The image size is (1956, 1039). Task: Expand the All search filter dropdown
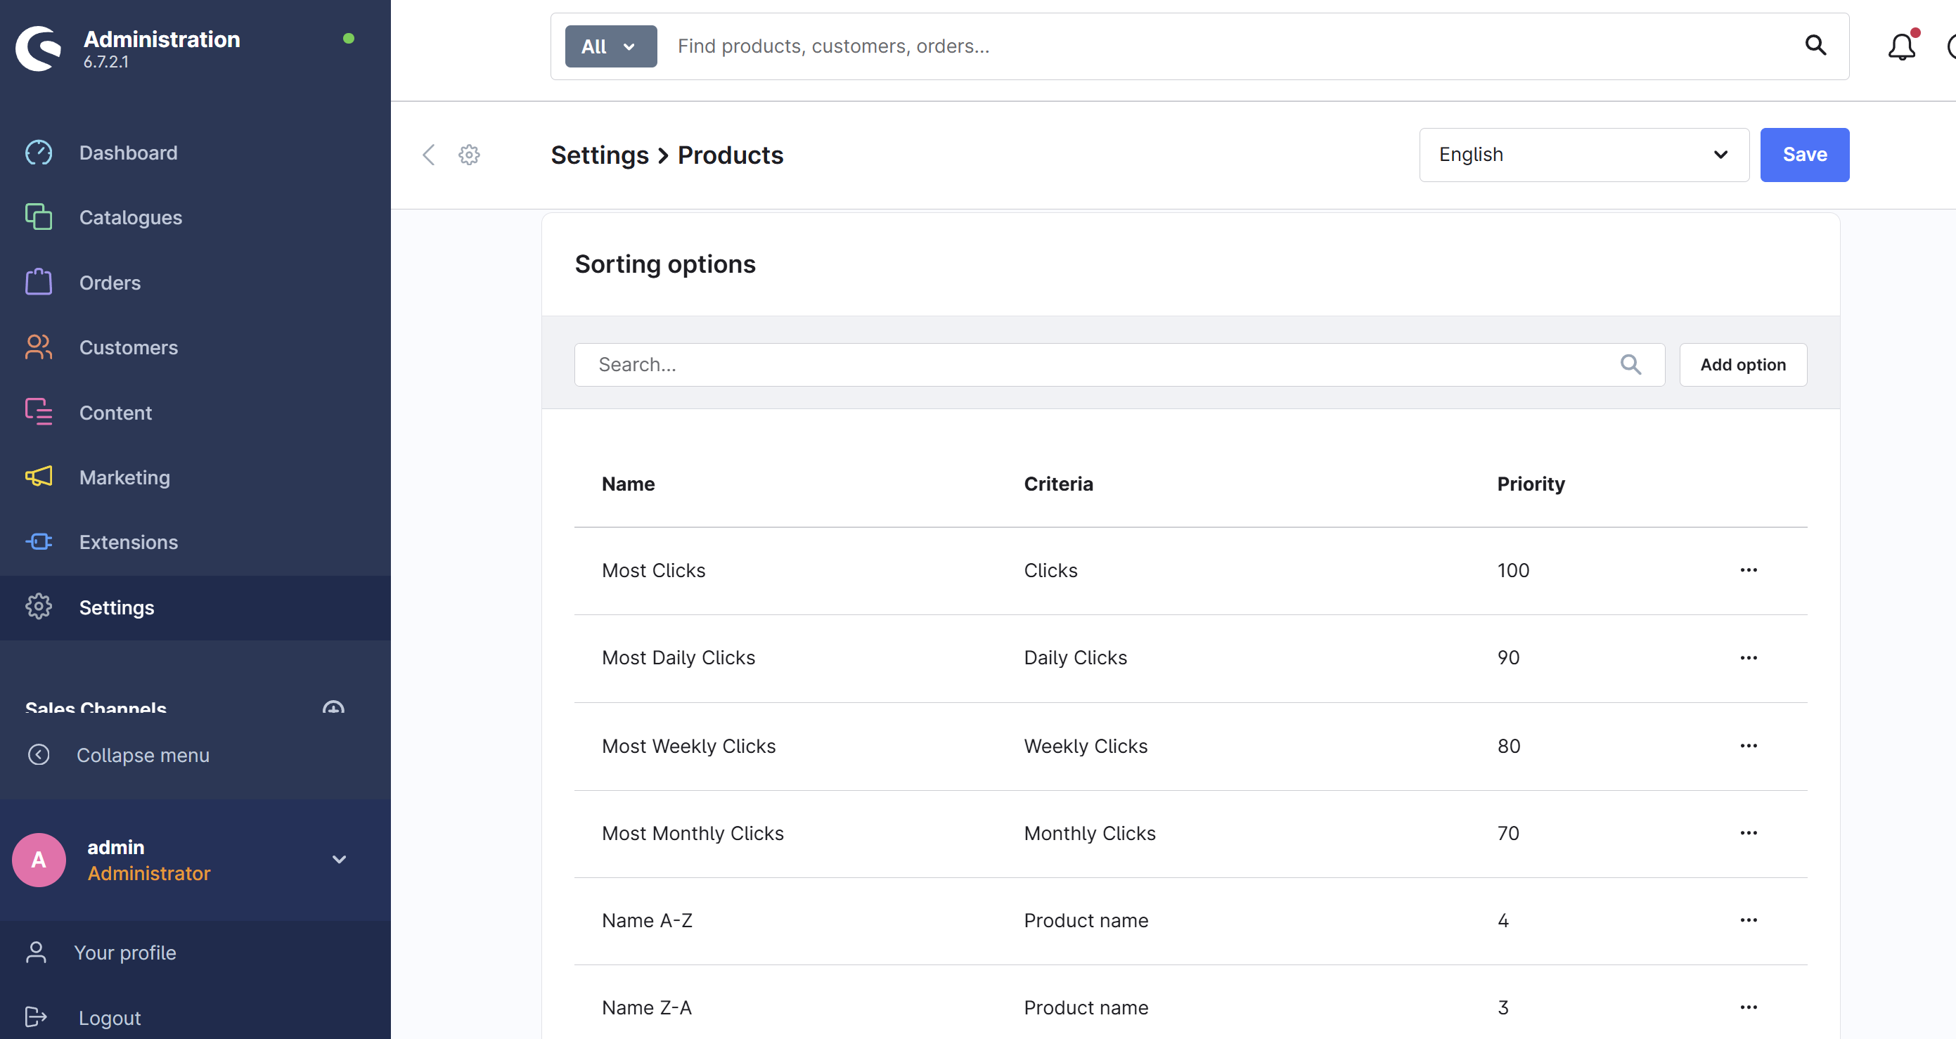(x=610, y=46)
